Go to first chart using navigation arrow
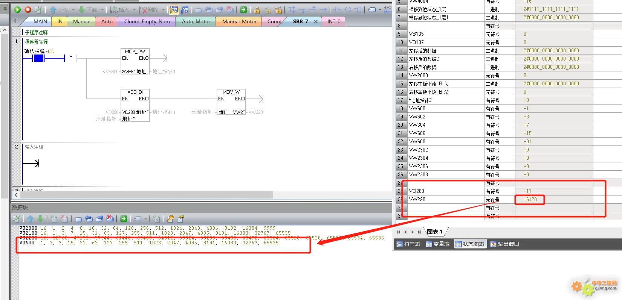The image size is (622, 300). 399,232
